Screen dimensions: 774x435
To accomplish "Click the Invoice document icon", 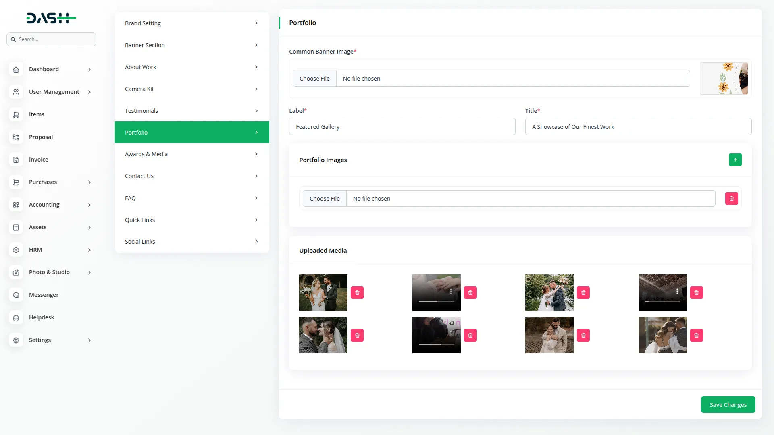I will point(16,160).
